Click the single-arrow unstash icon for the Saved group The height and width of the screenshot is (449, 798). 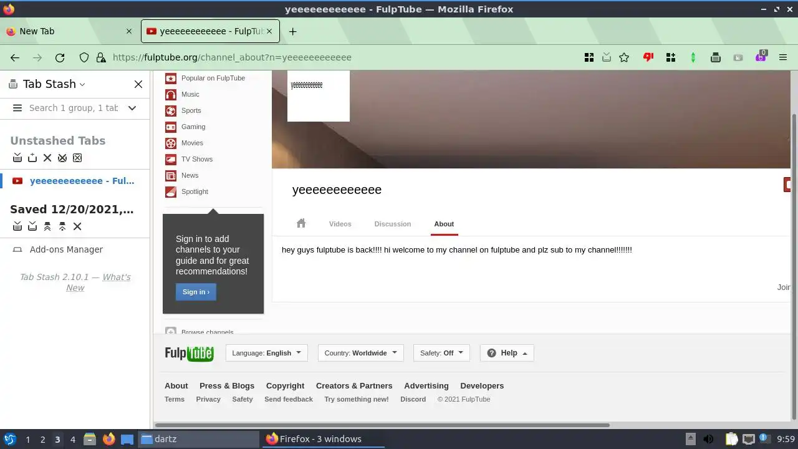tap(62, 226)
